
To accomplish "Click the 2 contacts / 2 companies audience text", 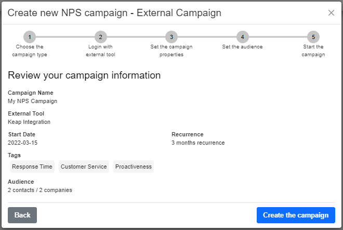I will tap(40, 190).
